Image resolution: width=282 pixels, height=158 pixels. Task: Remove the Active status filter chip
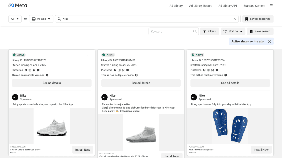point(269,41)
